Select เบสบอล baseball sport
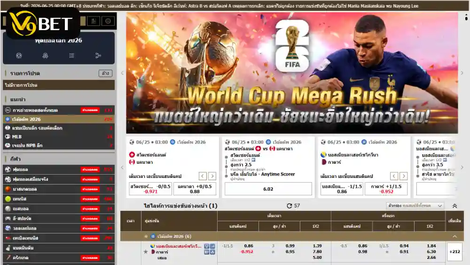Viewport: 470px width, 265px height. (59, 209)
